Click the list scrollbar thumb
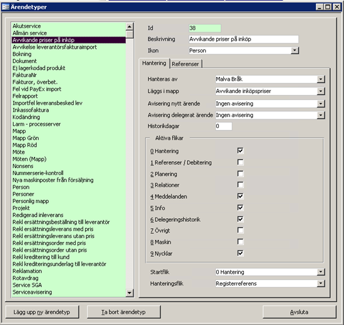 (x=129, y=34)
